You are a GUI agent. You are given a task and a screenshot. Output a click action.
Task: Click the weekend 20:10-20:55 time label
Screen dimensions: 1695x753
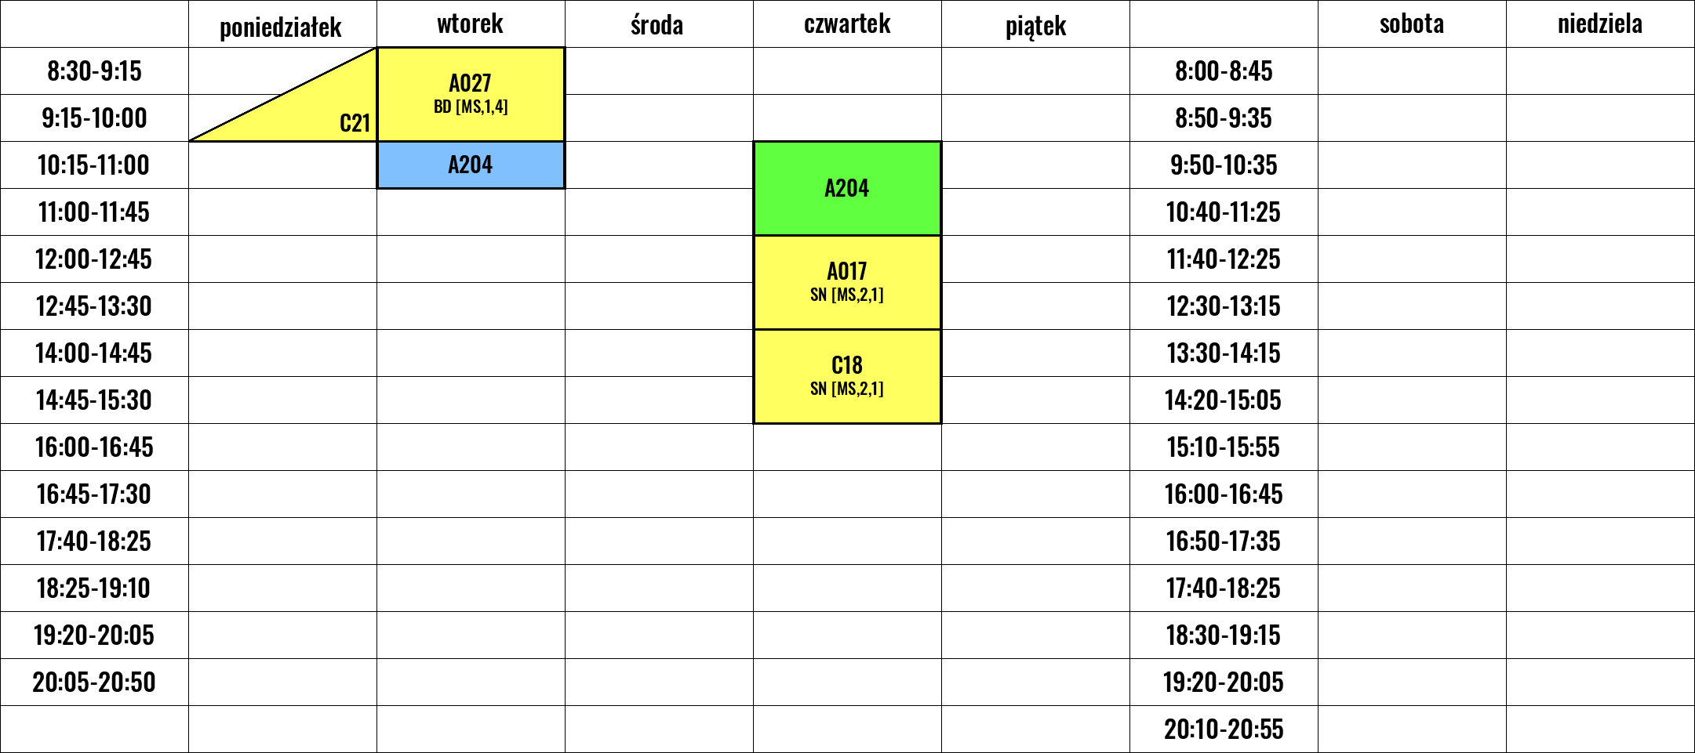click(1224, 729)
